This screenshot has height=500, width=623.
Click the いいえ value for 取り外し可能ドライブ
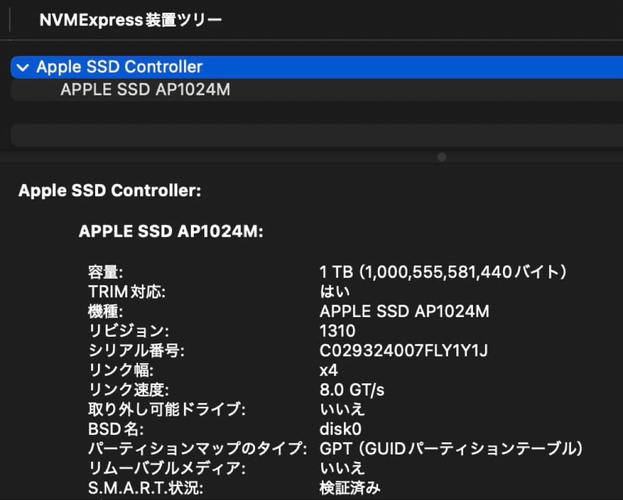(x=342, y=409)
